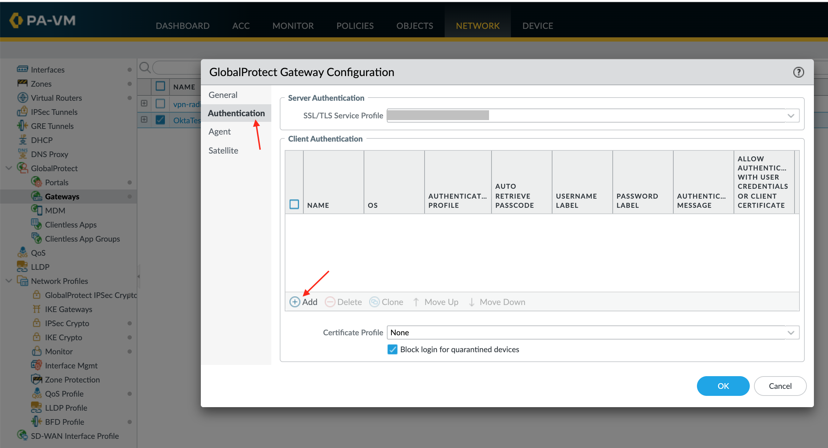The image size is (828, 448).
Task: Click the DNS Proxy sidebar icon
Action: 23,154
